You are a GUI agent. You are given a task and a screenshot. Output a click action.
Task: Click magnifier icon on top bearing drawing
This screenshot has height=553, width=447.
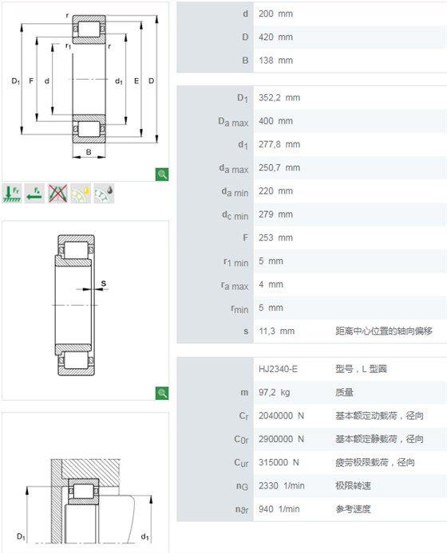(162, 175)
